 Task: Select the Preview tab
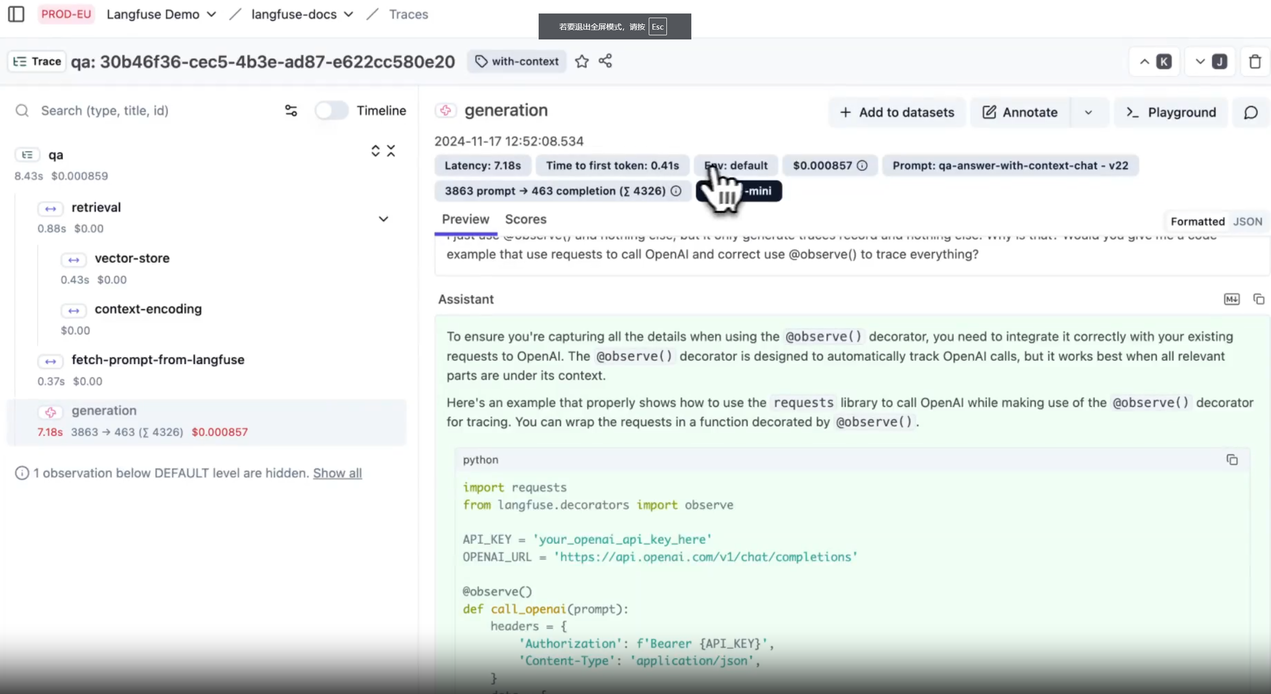pos(465,220)
